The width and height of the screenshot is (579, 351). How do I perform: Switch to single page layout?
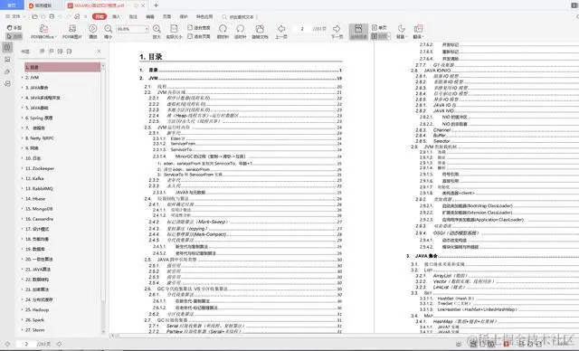[379, 28]
